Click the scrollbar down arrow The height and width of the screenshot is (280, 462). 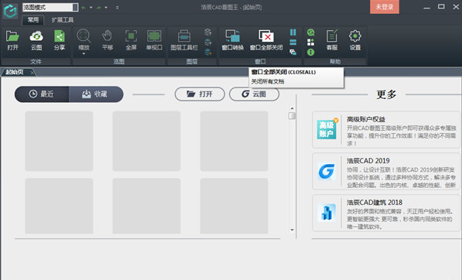click(x=292, y=230)
